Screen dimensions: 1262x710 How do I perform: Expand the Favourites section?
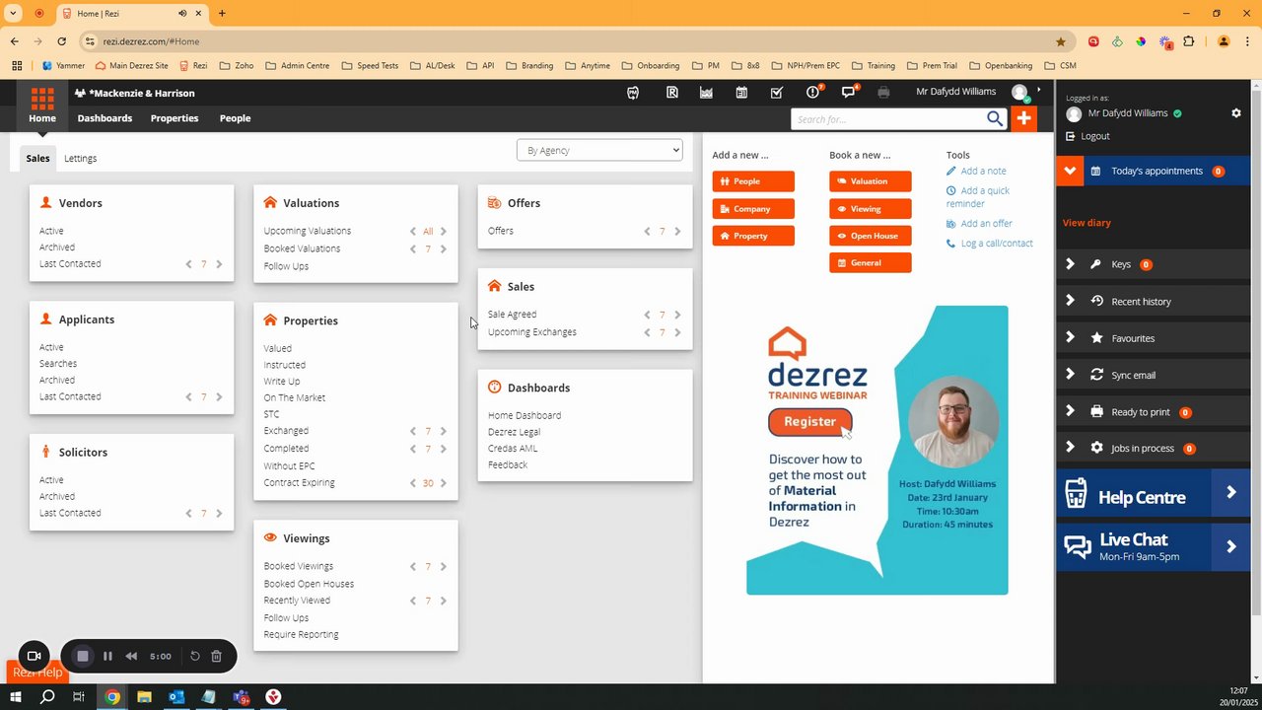point(1070,337)
